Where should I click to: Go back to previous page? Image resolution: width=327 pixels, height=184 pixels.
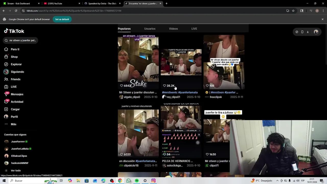[4, 11]
